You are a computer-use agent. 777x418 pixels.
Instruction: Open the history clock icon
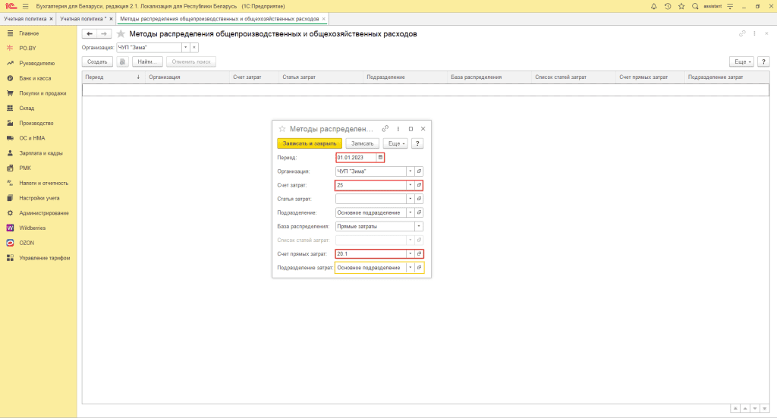(x=667, y=6)
